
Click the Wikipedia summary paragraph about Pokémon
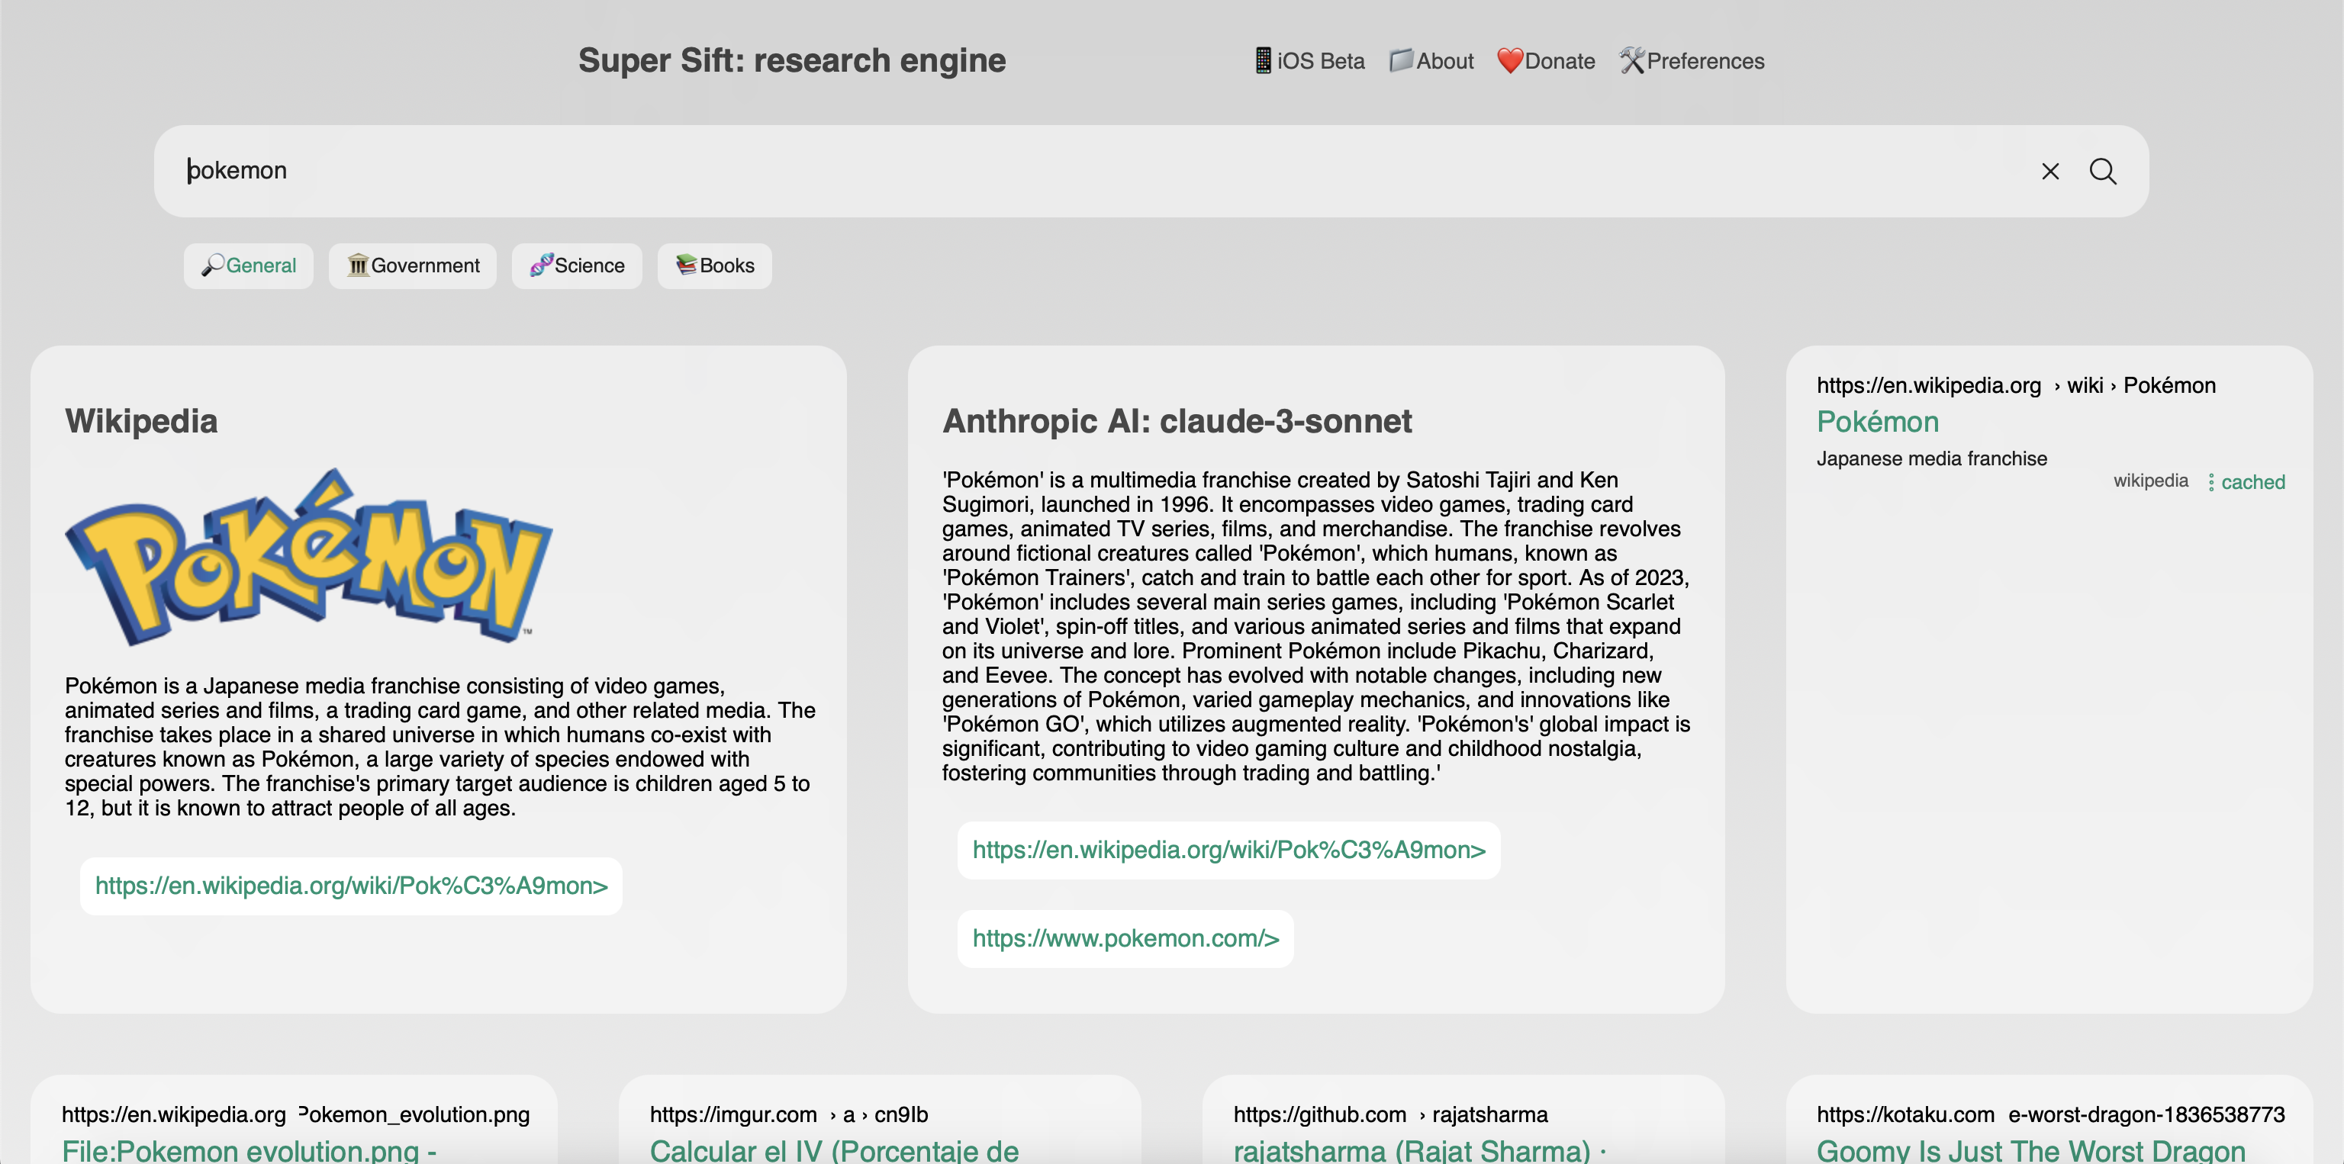pos(440,747)
